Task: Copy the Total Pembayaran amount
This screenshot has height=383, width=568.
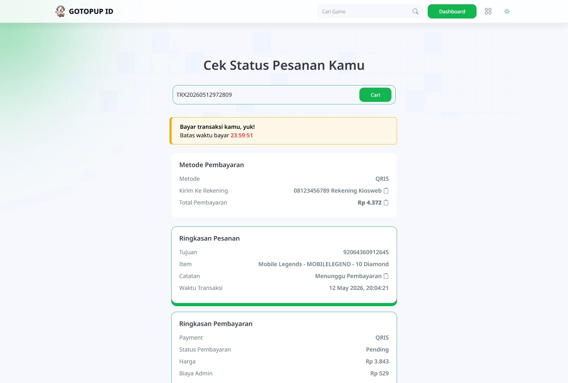Action: pyautogui.click(x=386, y=203)
